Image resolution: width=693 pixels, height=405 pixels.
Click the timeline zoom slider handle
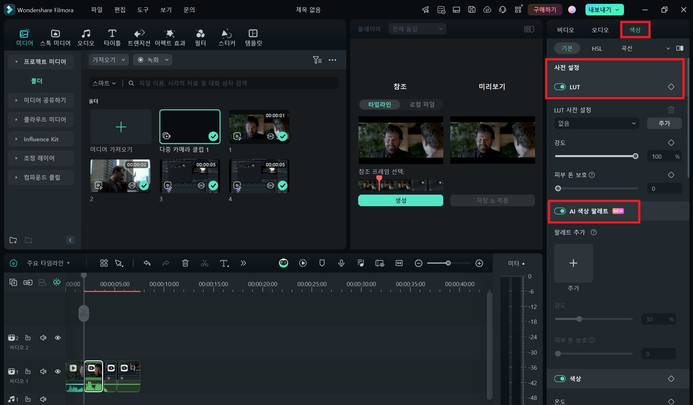448,263
